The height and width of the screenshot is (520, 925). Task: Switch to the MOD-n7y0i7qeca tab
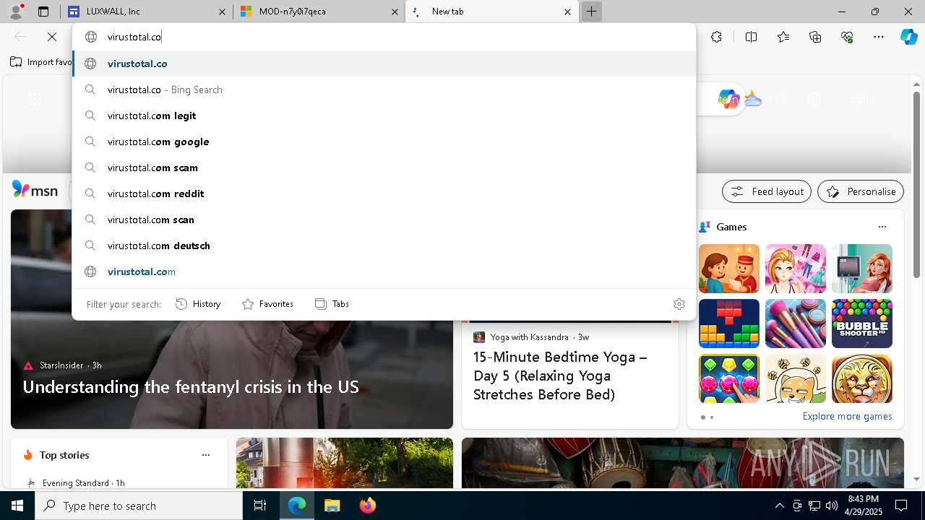click(320, 12)
